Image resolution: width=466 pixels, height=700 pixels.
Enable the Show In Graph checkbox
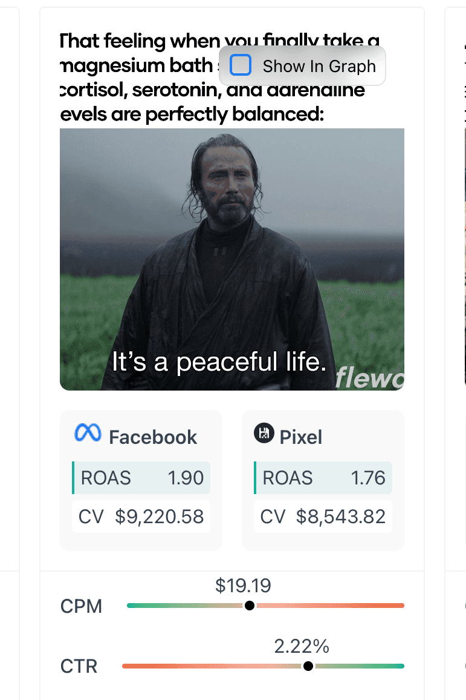coord(241,65)
